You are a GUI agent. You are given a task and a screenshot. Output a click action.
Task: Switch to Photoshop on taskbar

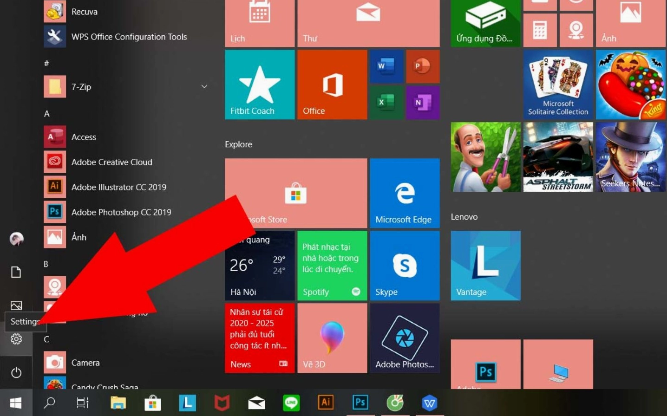coord(360,403)
